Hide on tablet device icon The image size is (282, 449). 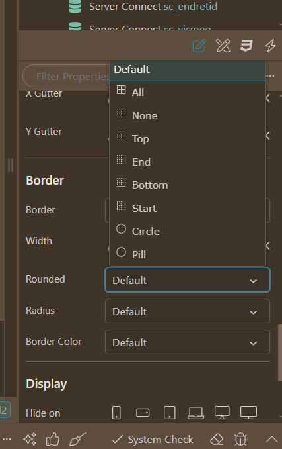pyautogui.click(x=170, y=413)
